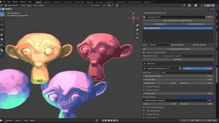This screenshot has height=123, width=219.
Task: Expand Highlight Settings
Action: pos(144,86)
